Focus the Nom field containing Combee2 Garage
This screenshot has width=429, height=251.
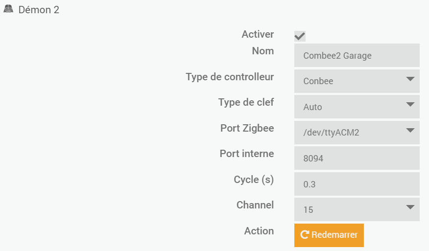[x=357, y=55]
